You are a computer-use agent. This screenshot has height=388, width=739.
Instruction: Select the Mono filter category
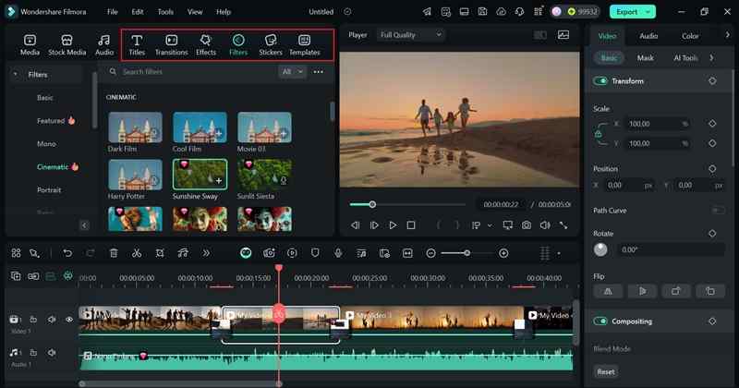pos(46,144)
